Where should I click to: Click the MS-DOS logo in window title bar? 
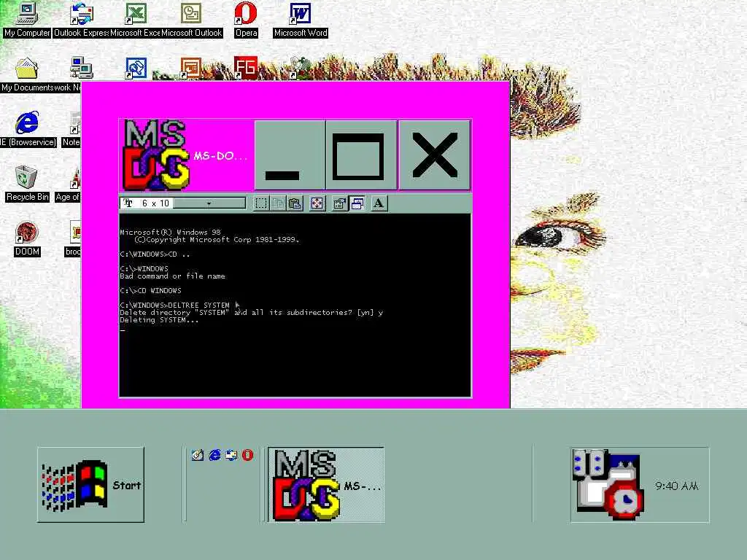coord(157,155)
